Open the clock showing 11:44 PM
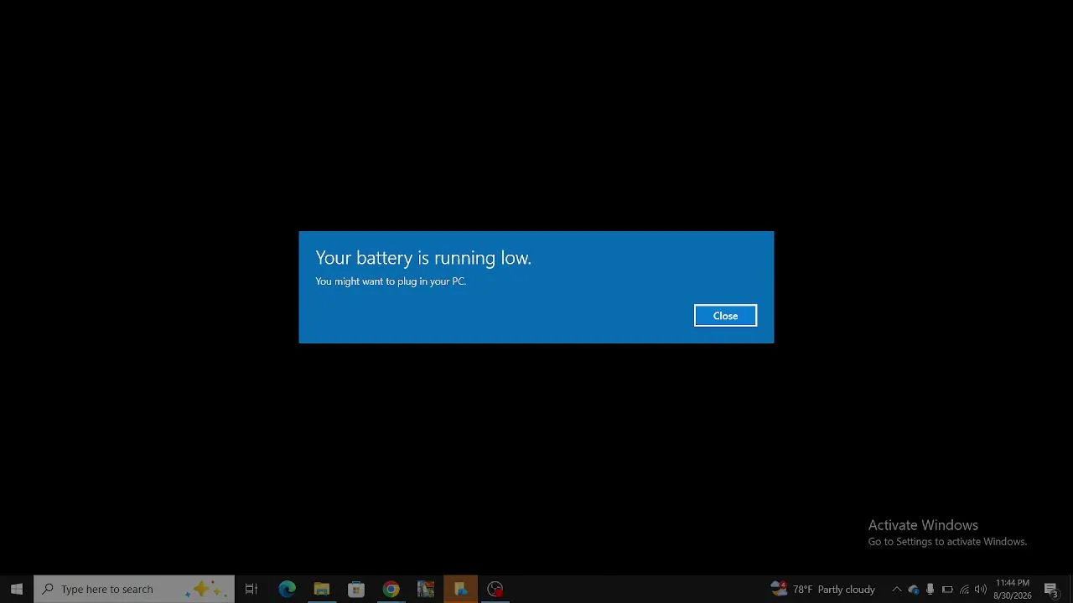This screenshot has height=603, width=1073. (x=1013, y=589)
